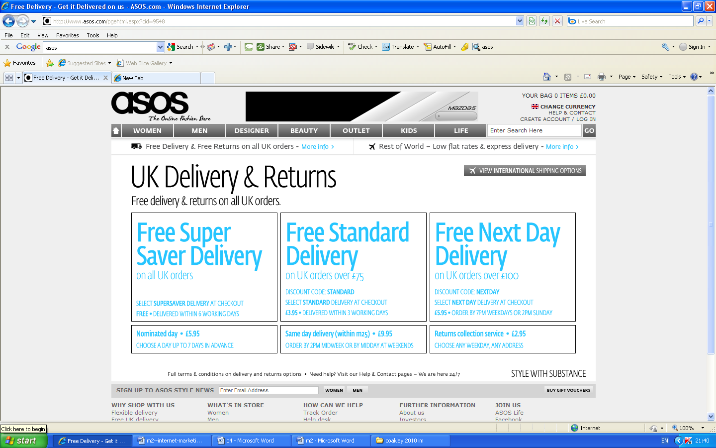Viewport: 716px width, 448px height.
Task: Click the RSS Feeds icon
Action: 568,77
